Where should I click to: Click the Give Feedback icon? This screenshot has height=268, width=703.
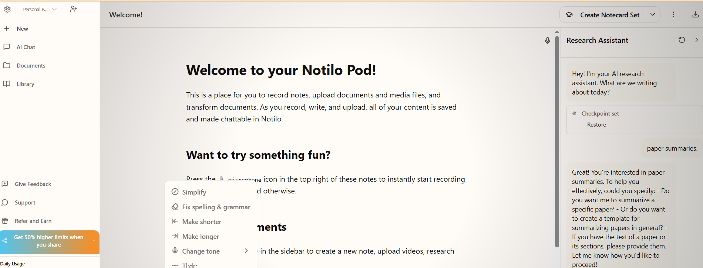5,184
